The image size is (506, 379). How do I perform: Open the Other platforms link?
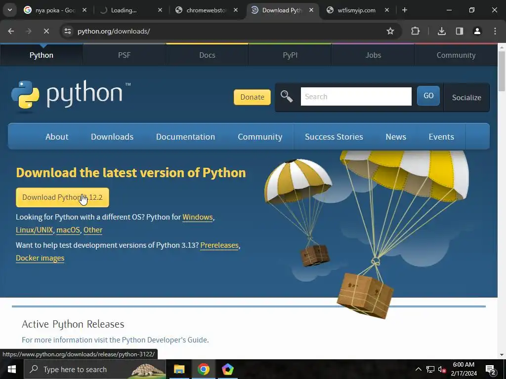pyautogui.click(x=93, y=230)
